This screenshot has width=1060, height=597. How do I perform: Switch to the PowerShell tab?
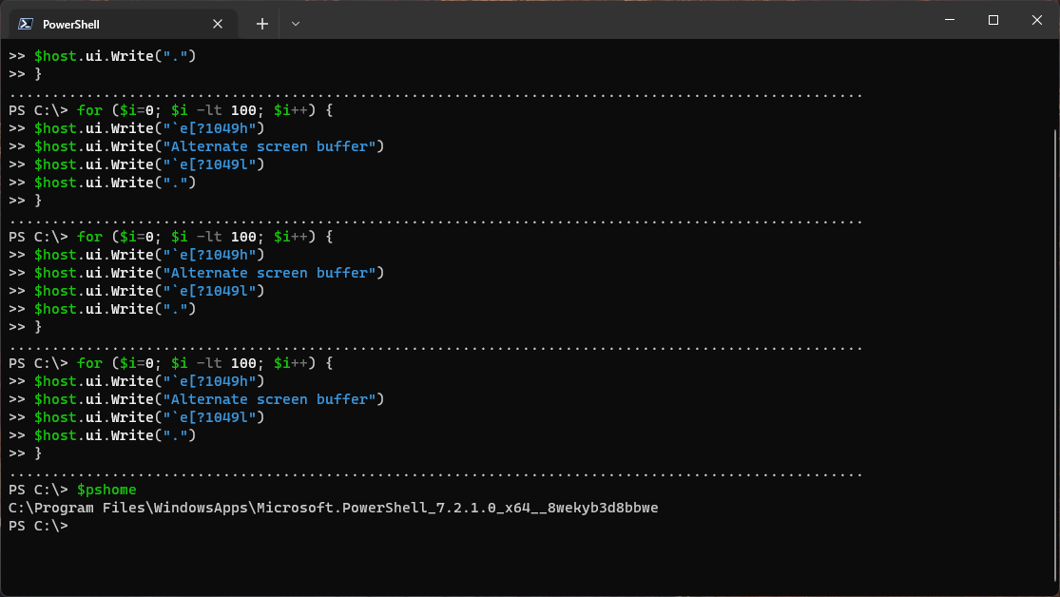pyautogui.click(x=114, y=23)
